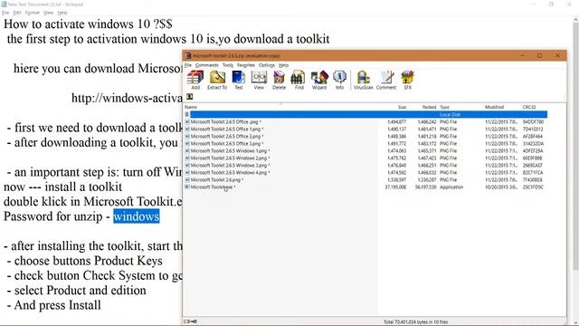Open the Find binoculars tool
The width and height of the screenshot is (579, 326).
[x=299, y=81]
